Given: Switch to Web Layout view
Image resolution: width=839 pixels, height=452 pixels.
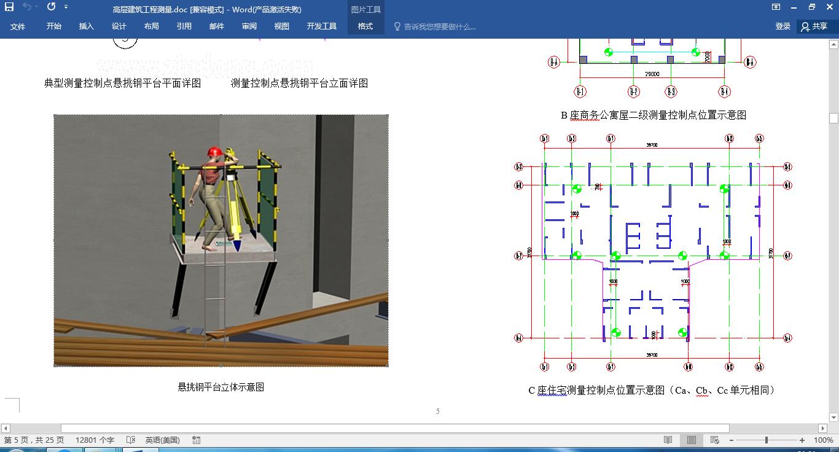Looking at the screenshot, I should 714,440.
